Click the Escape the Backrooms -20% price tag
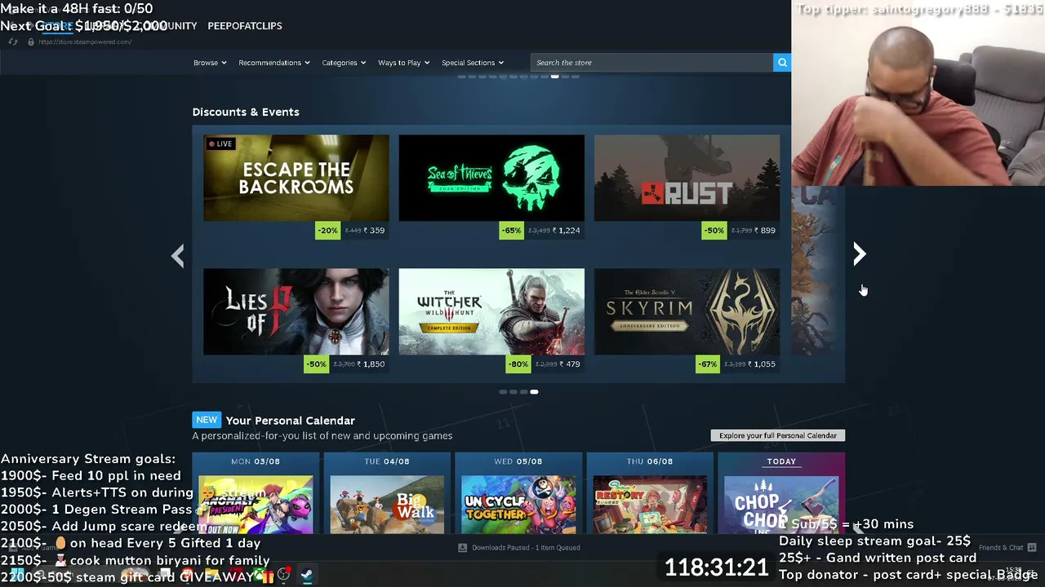The width and height of the screenshot is (1045, 587). coord(352,231)
